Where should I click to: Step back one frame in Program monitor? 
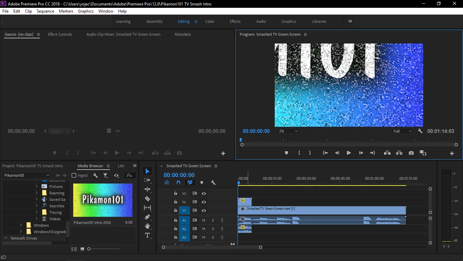click(x=337, y=153)
